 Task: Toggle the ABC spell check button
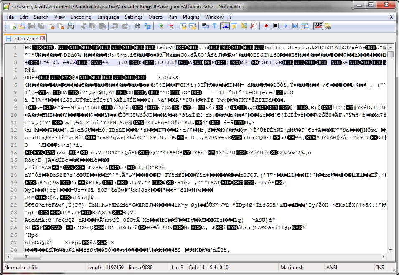(318, 26)
